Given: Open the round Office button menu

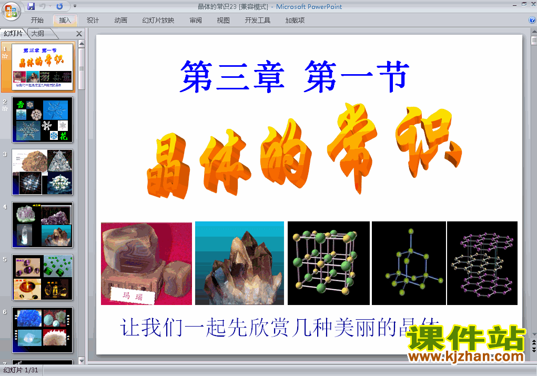Looking at the screenshot, I should (11, 11).
